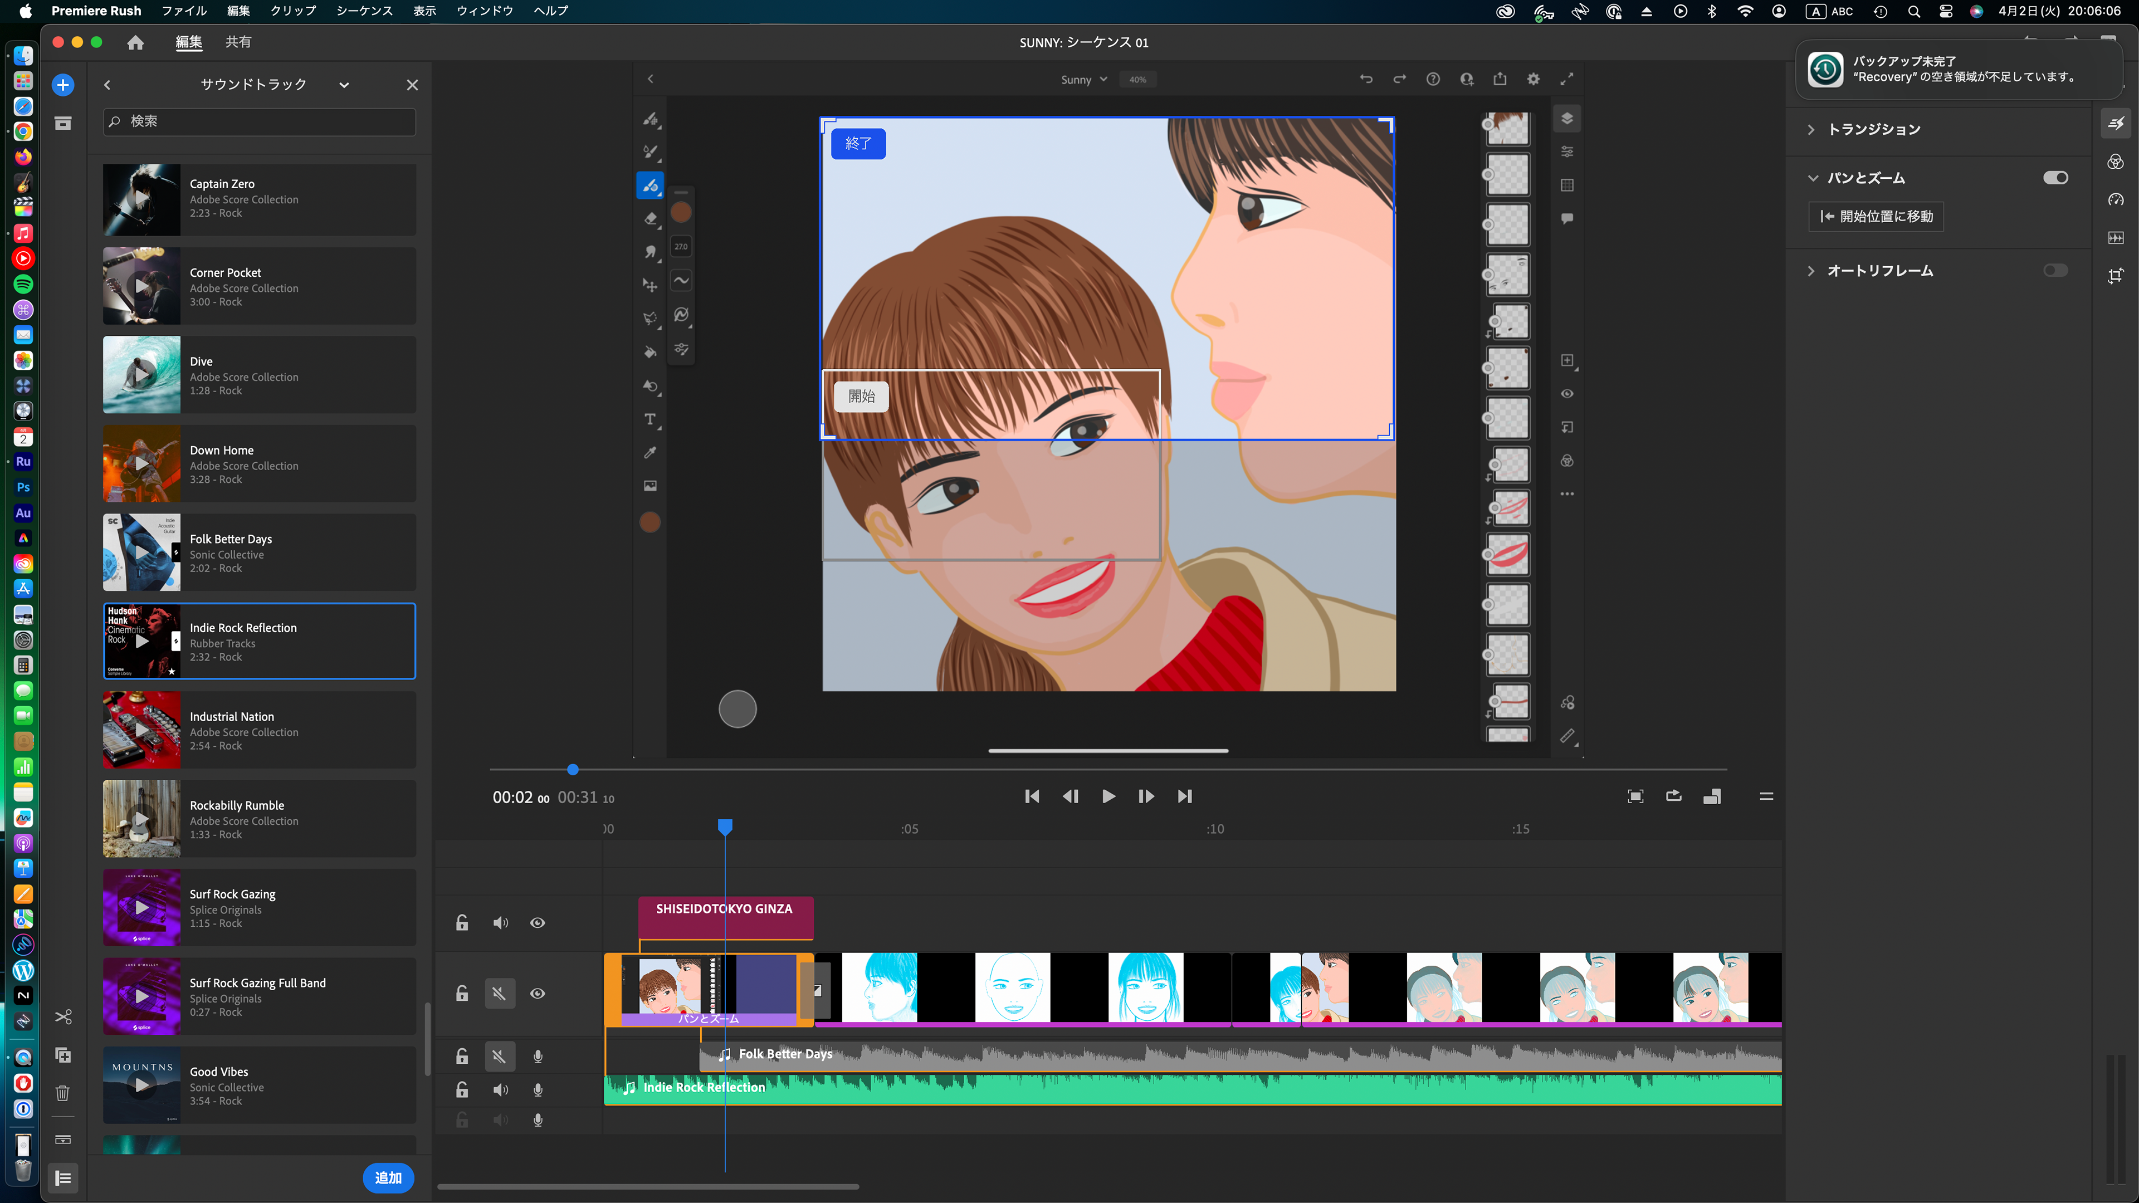This screenshot has width=2139, height=1203.
Task: Select the 開始 pan frame label
Action: [x=861, y=396]
